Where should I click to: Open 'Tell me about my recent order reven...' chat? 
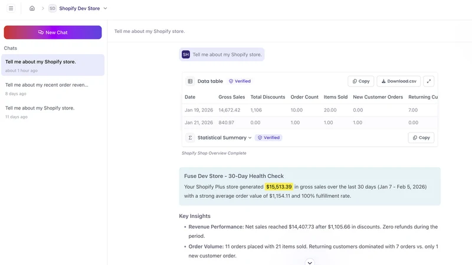tap(53, 89)
